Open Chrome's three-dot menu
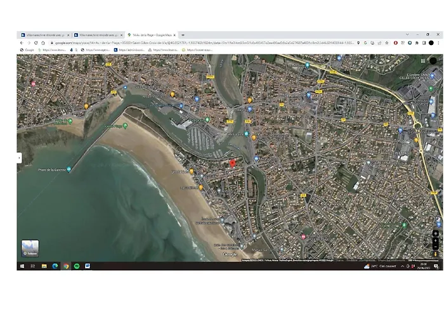 [439, 42]
